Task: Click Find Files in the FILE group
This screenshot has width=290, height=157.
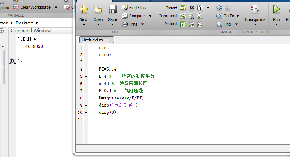Action: click(x=134, y=8)
